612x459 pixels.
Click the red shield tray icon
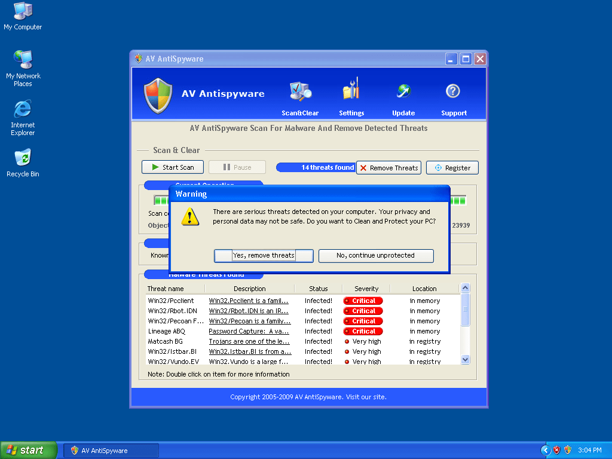coord(556,450)
